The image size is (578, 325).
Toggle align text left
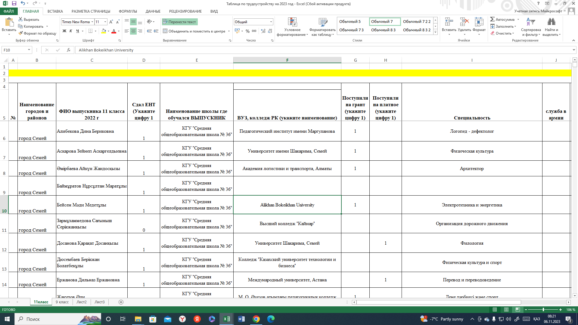127,31
